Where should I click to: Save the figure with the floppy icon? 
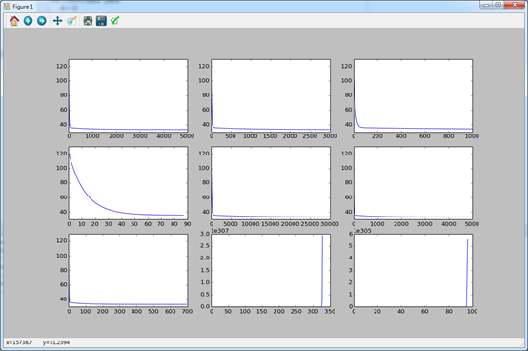click(x=101, y=21)
